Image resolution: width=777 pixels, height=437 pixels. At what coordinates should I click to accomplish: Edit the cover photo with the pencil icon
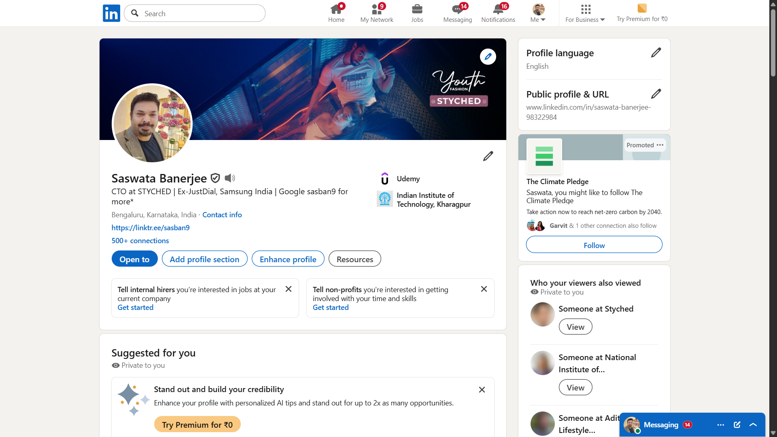488,57
